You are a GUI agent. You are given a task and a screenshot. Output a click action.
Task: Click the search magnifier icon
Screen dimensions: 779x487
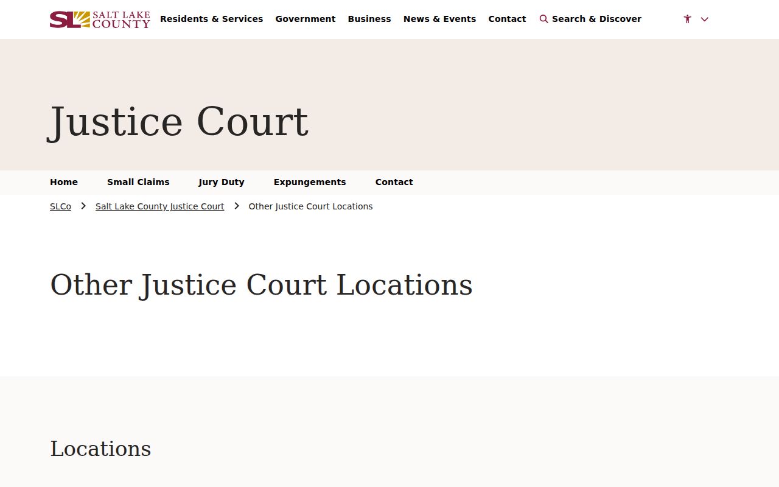[x=543, y=19]
